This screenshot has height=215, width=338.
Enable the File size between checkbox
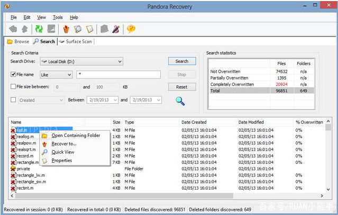[14, 87]
